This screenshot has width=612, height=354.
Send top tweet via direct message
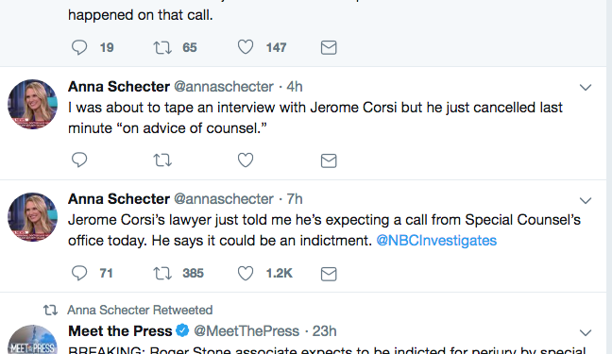tap(329, 47)
